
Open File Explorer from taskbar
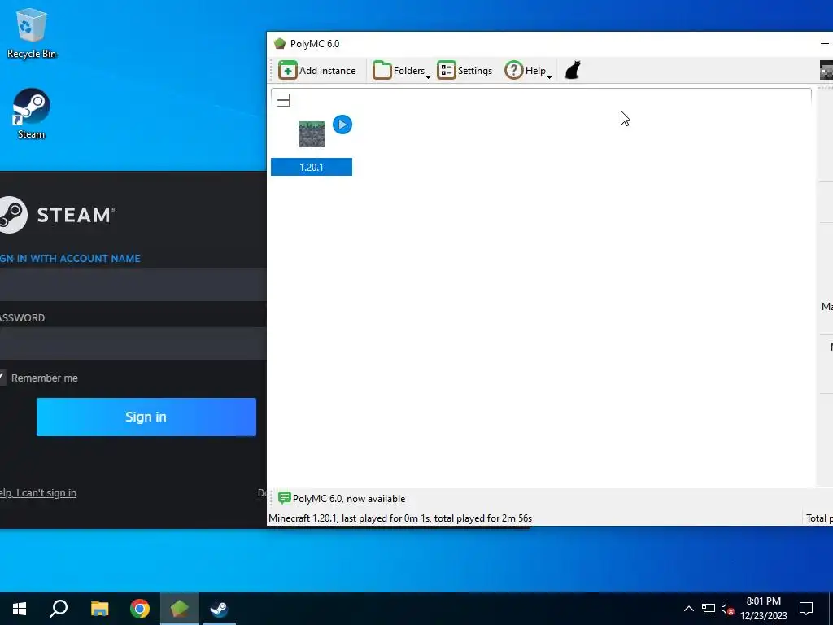point(99,609)
